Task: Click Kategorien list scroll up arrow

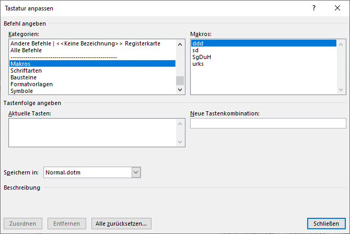Action: [x=180, y=44]
